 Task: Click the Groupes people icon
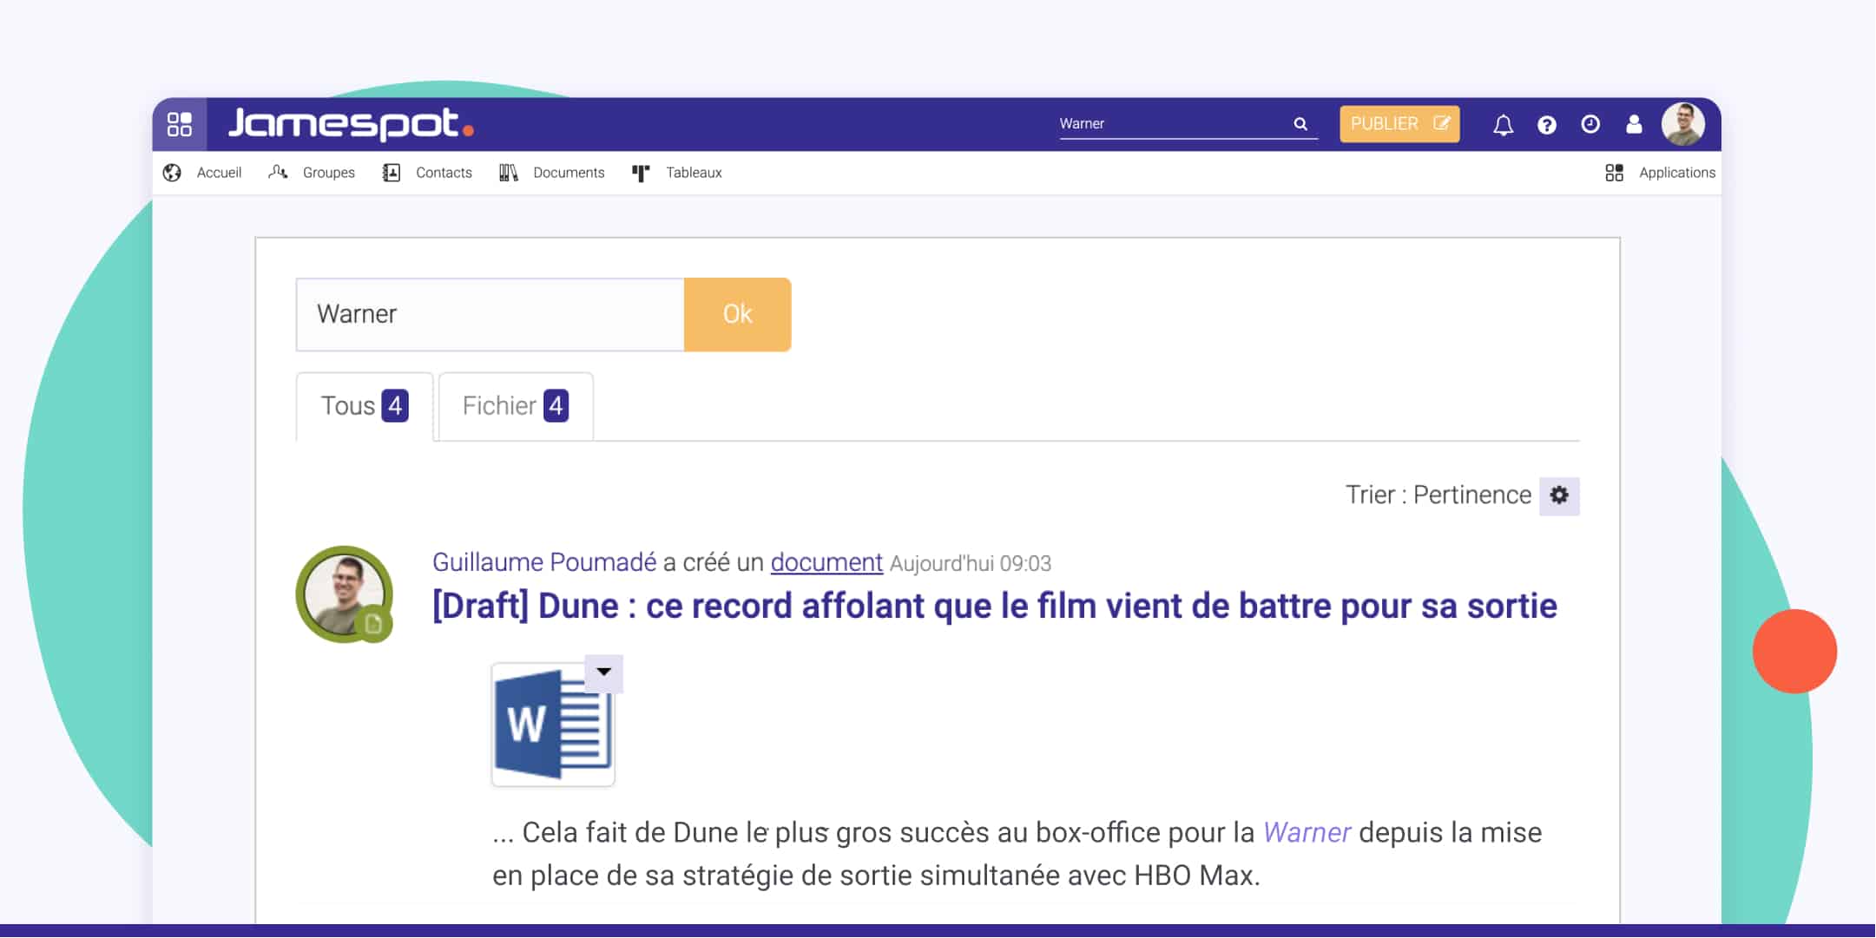tap(278, 172)
